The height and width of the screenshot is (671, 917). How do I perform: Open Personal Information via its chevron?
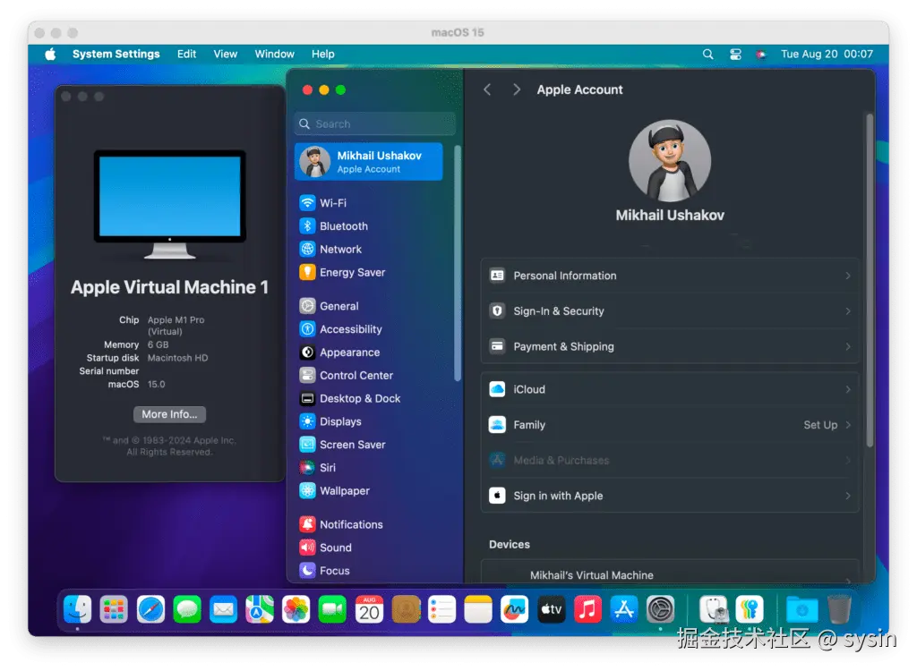point(847,276)
